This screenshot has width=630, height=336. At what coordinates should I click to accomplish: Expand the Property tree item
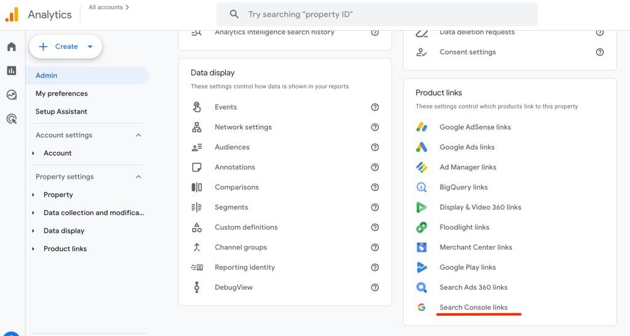point(33,195)
